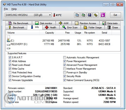Open the Random Access tab
Screen dimensions: 126x110
tap(85, 23)
